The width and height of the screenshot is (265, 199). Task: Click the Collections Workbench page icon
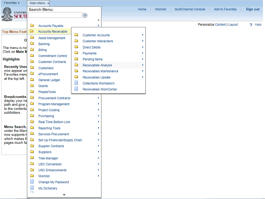[x=76, y=83]
